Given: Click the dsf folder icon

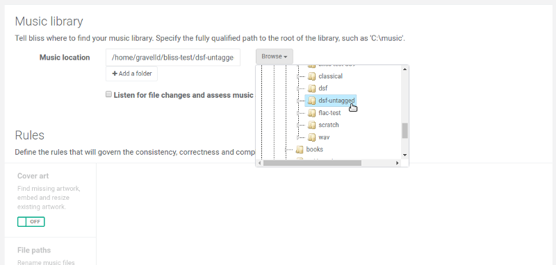Looking at the screenshot, I should pos(311,89).
